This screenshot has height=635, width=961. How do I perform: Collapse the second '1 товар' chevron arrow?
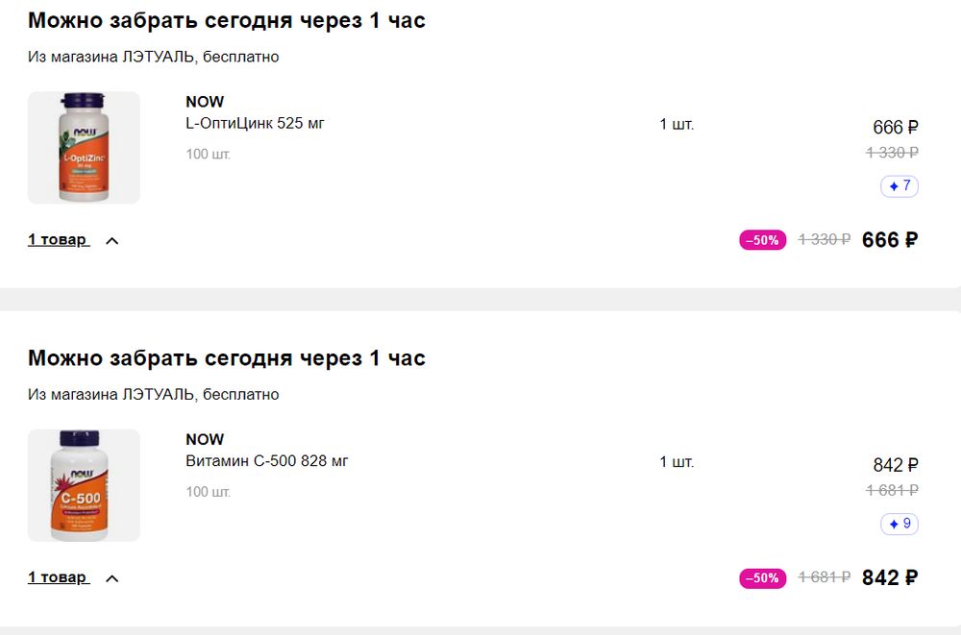tap(111, 579)
